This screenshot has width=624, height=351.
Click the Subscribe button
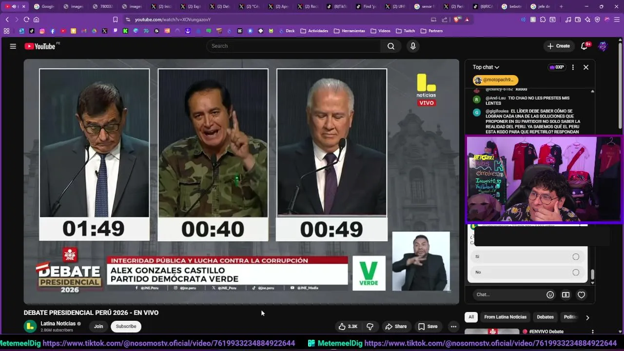tap(126, 327)
